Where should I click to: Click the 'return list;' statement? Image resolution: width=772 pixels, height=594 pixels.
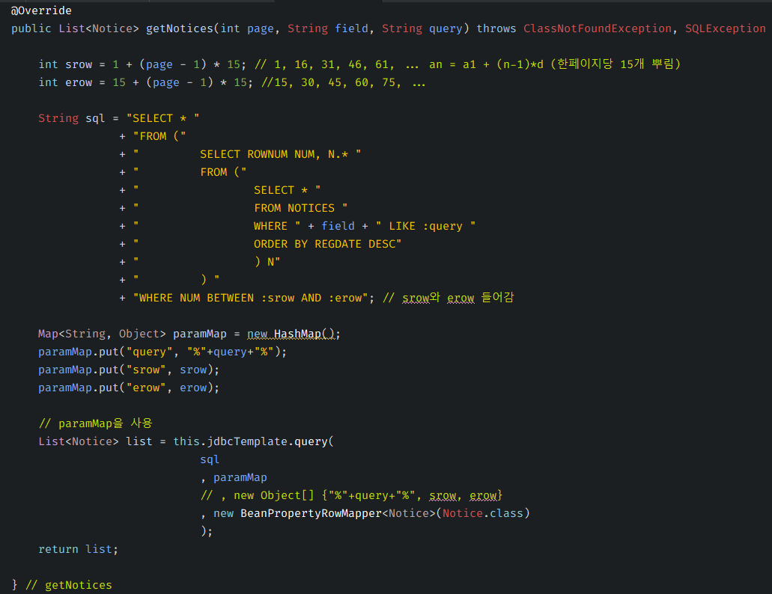tap(79, 549)
